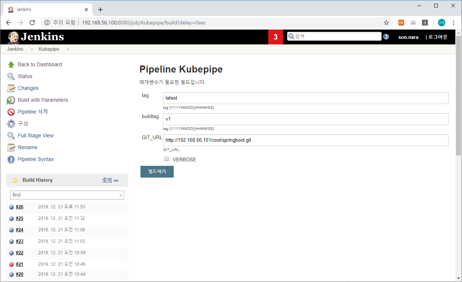This screenshot has height=282, width=462.
Task: Open Changes in the sidebar
Action: (x=28, y=88)
